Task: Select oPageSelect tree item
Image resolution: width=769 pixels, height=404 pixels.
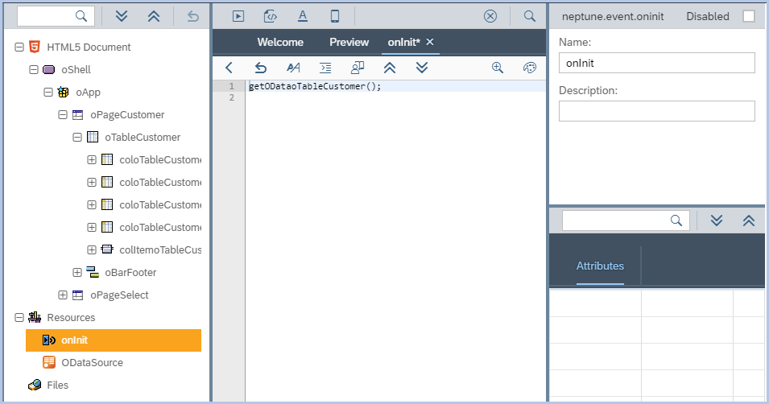Action: [120, 295]
